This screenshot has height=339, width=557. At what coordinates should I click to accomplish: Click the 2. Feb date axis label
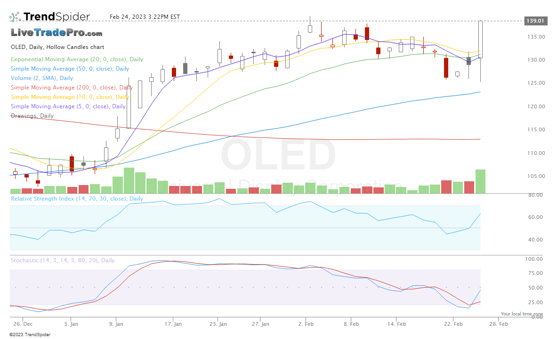(306, 324)
